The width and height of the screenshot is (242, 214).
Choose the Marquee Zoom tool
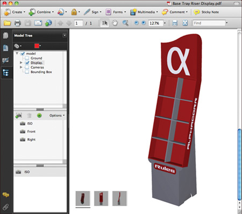pos(125,23)
